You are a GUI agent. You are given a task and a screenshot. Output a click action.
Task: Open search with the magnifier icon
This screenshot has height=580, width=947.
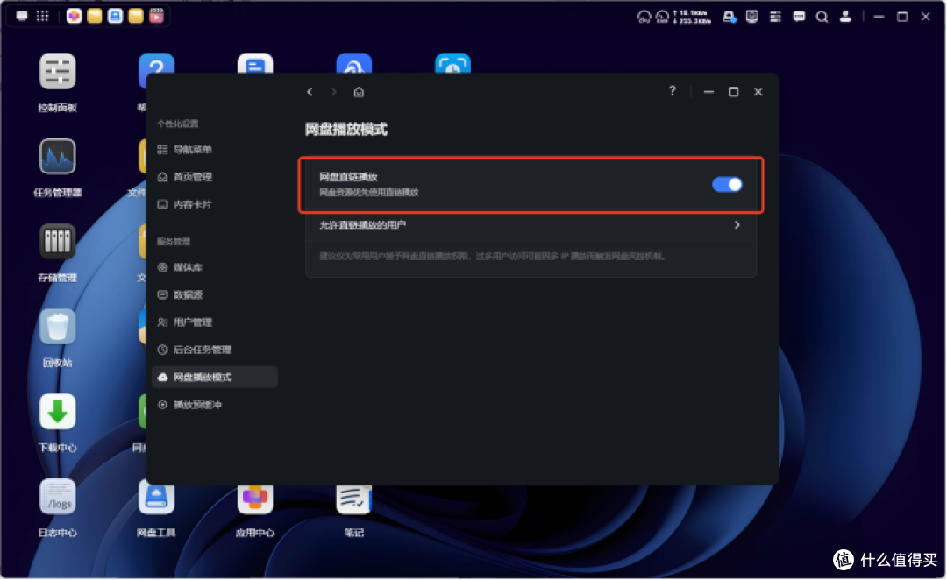click(822, 17)
